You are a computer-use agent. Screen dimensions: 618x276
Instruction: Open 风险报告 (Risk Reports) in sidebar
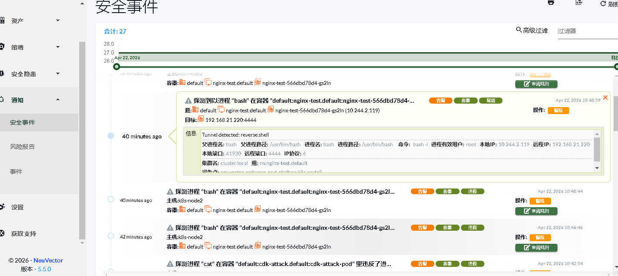pyautogui.click(x=22, y=146)
